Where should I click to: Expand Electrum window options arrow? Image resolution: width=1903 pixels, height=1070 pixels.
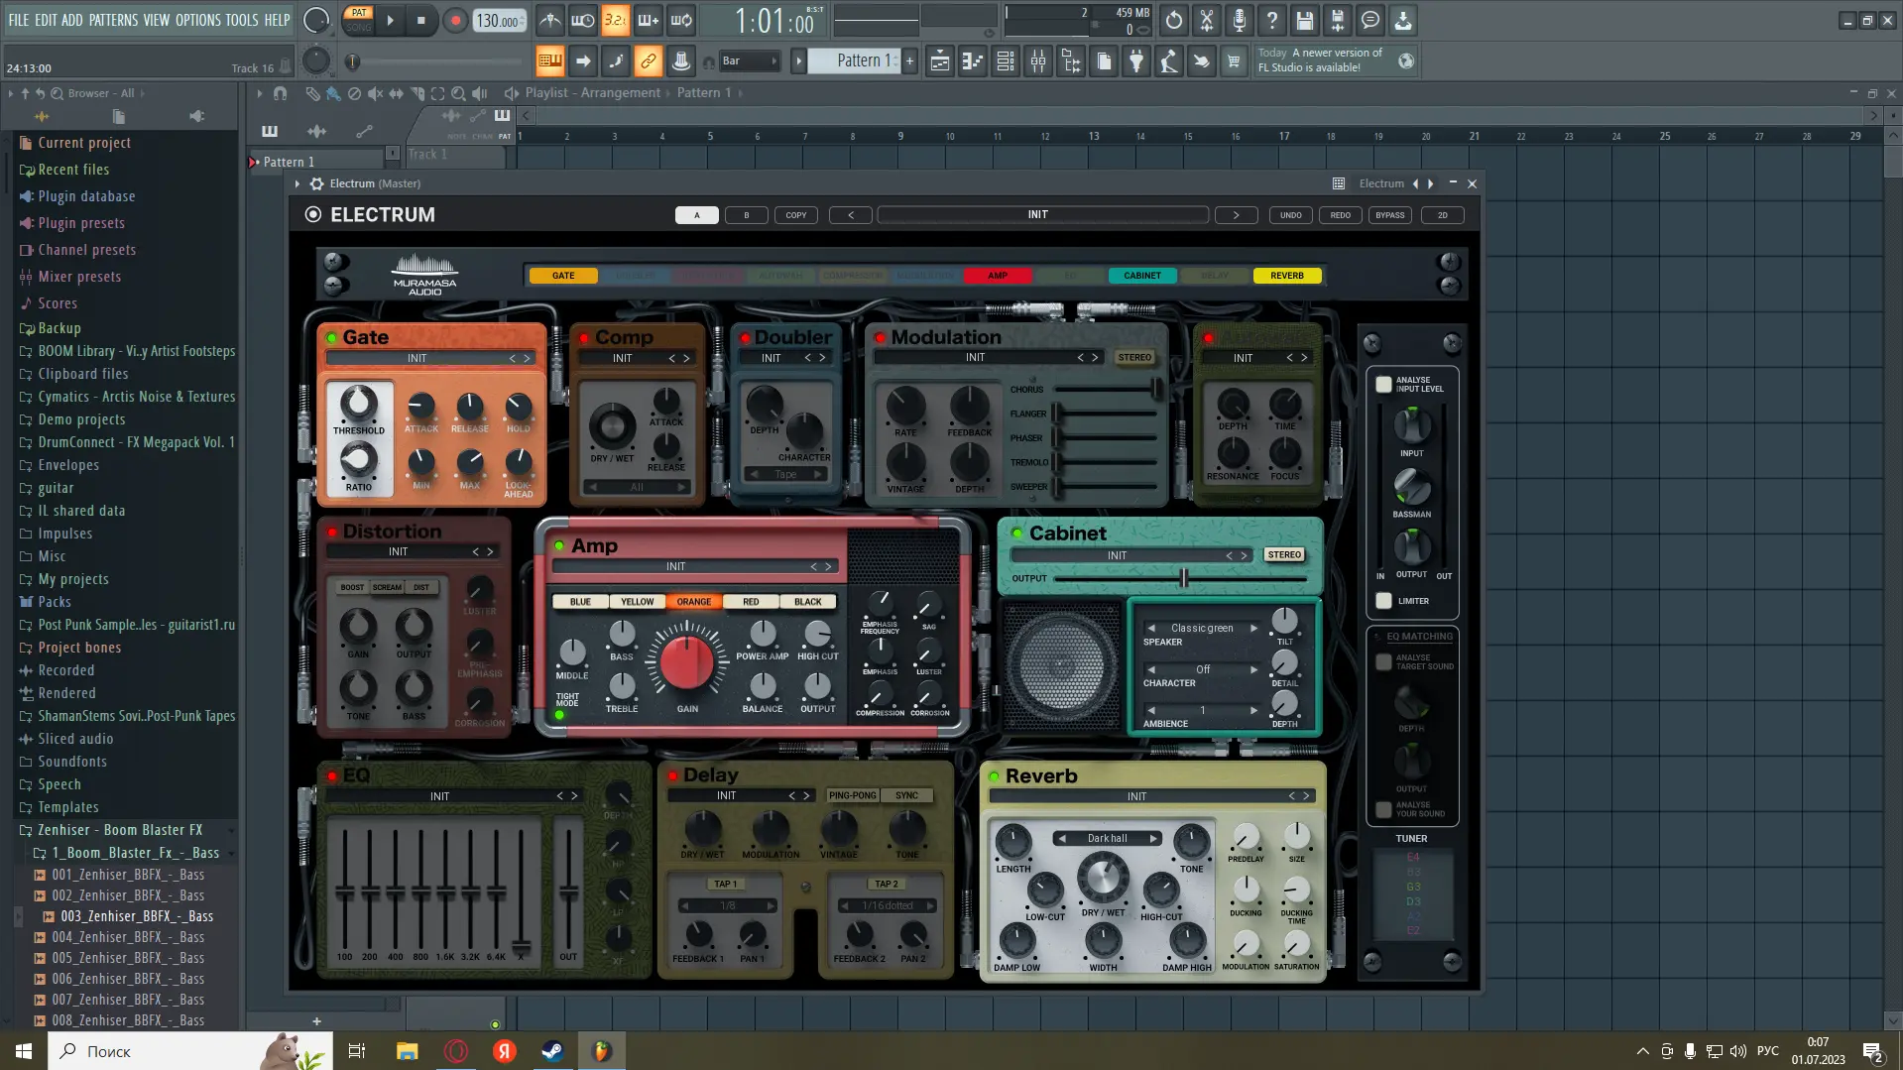point(297,183)
